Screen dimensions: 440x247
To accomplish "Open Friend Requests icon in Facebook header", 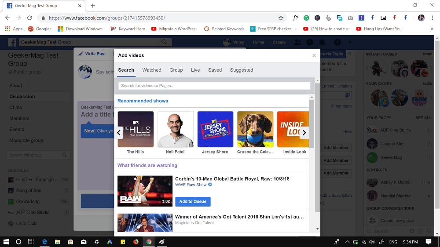I will [297, 42].
